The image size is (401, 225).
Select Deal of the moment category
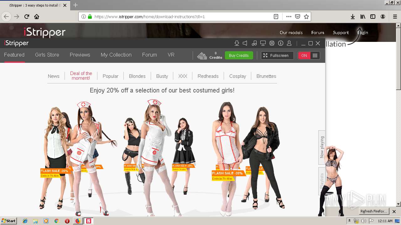pos(81,76)
